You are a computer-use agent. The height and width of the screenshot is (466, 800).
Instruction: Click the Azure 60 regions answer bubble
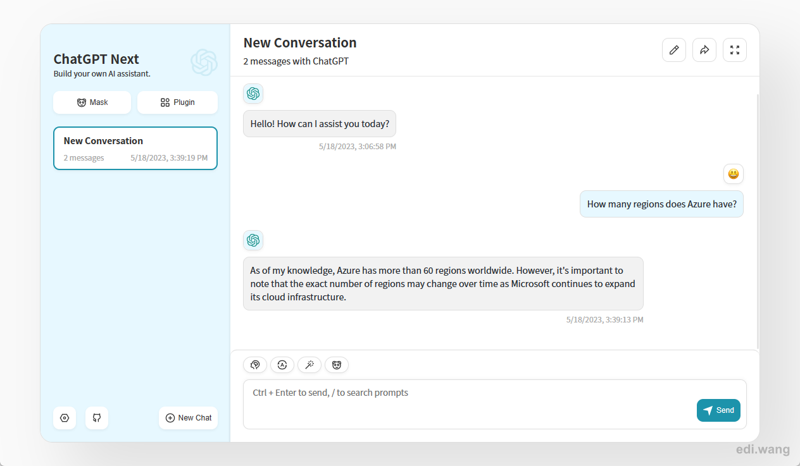click(443, 283)
